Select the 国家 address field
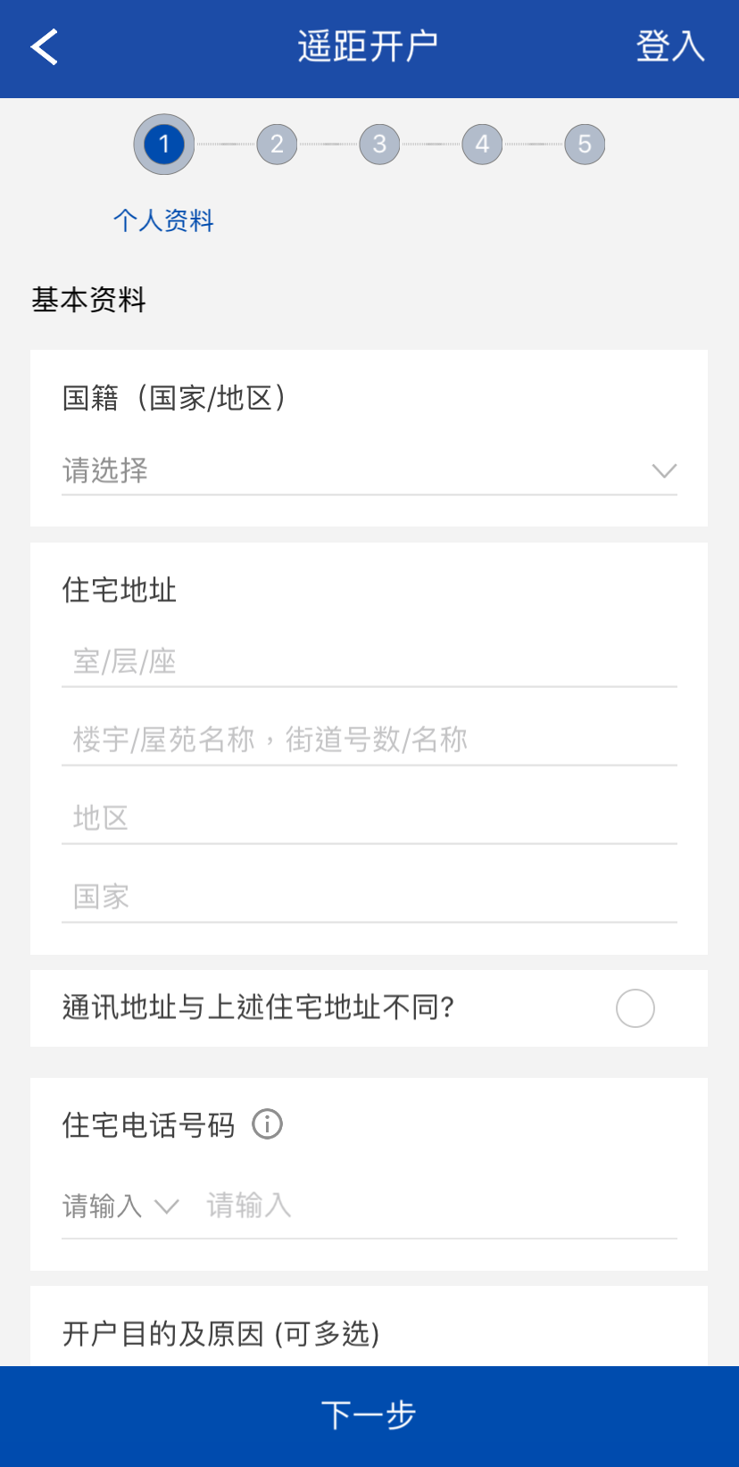 point(369,897)
